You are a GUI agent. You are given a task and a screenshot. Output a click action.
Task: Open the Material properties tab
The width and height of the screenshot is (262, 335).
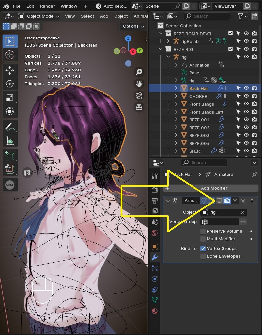[155, 311]
